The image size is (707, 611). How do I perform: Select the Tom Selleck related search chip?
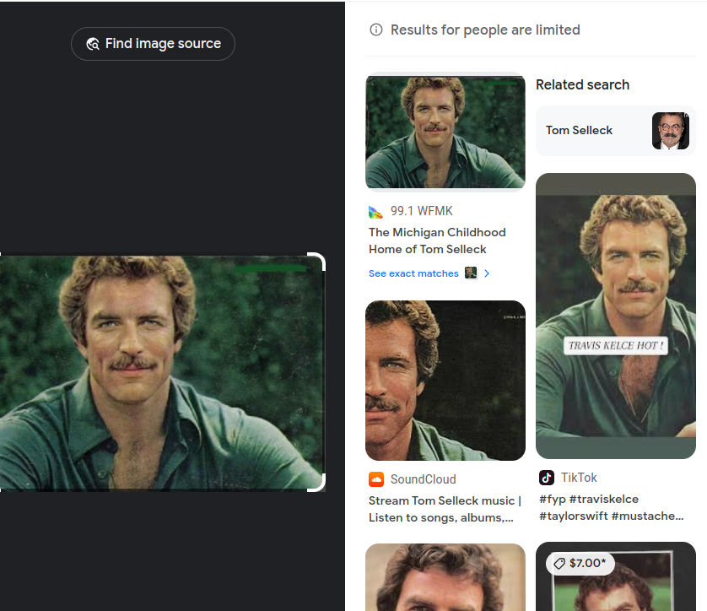coord(616,131)
